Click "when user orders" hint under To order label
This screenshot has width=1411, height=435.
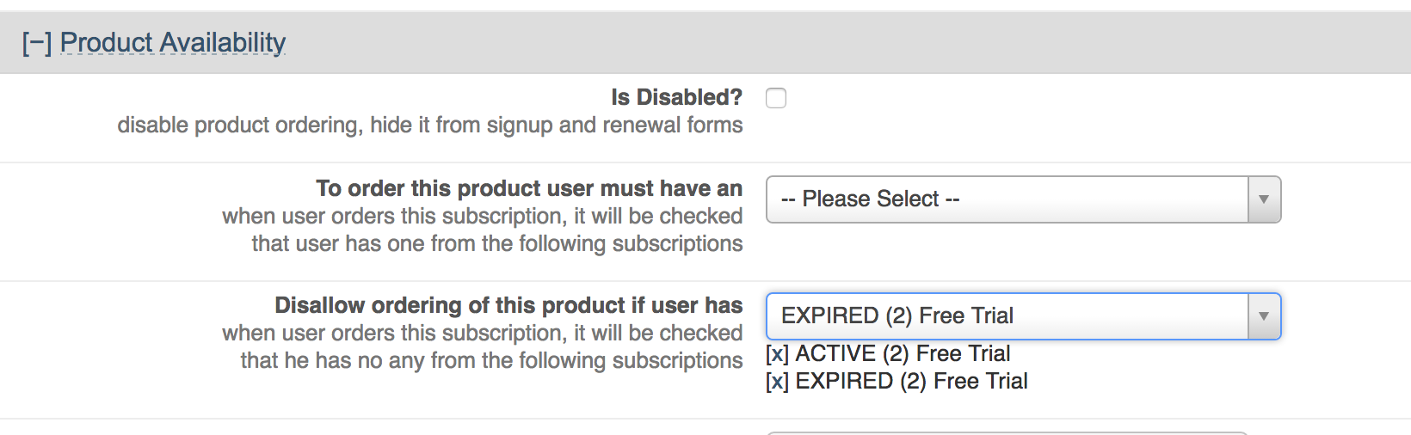(482, 216)
